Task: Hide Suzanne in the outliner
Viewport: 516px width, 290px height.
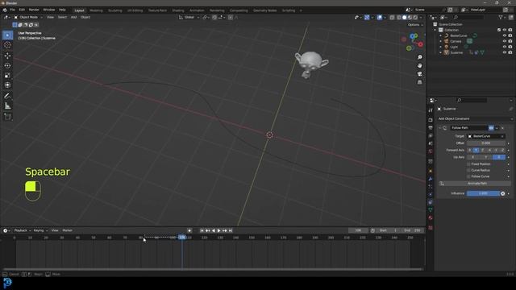Action: click(505, 52)
